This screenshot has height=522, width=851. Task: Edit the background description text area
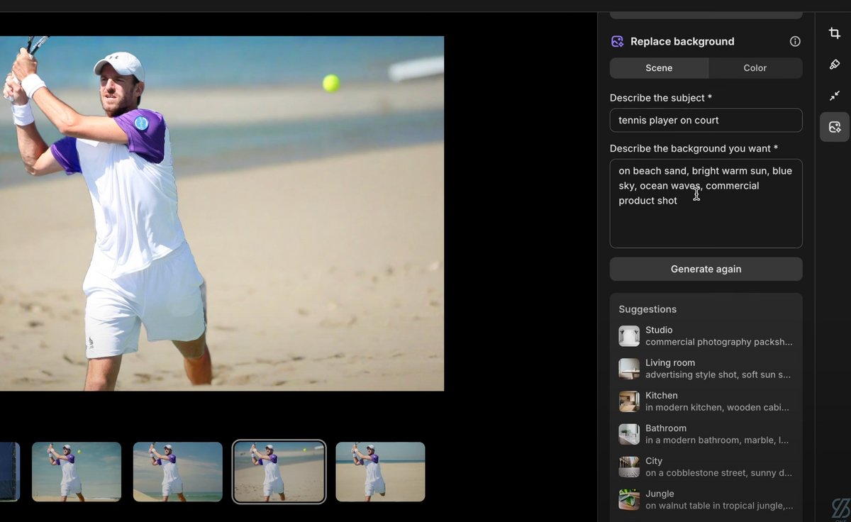point(706,204)
